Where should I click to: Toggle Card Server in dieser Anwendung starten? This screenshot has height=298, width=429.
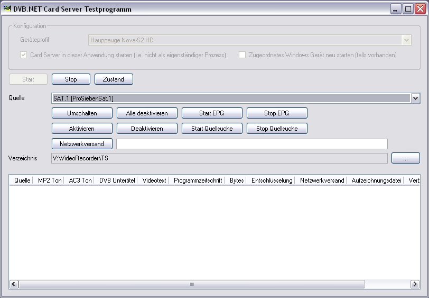point(24,55)
